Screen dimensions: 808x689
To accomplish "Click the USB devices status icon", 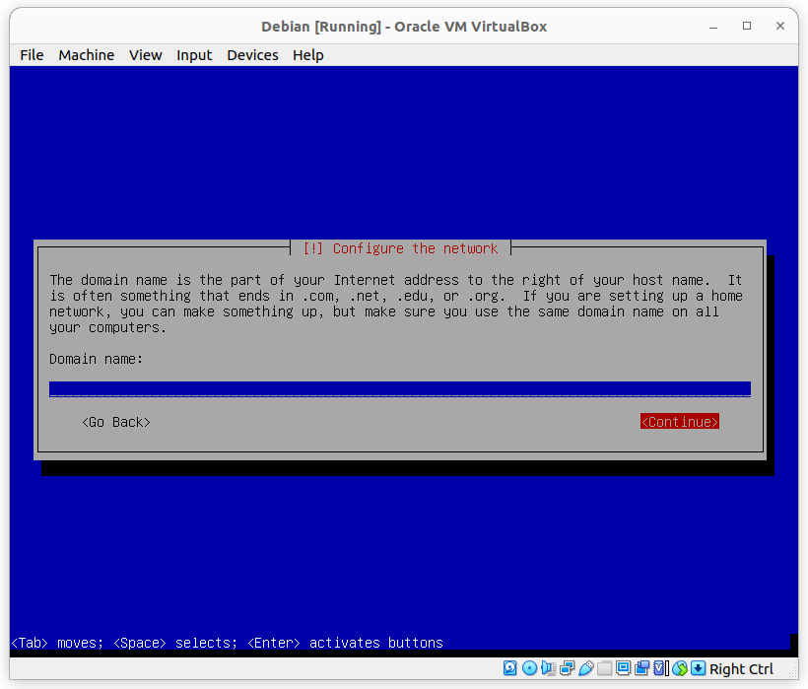I will (584, 668).
